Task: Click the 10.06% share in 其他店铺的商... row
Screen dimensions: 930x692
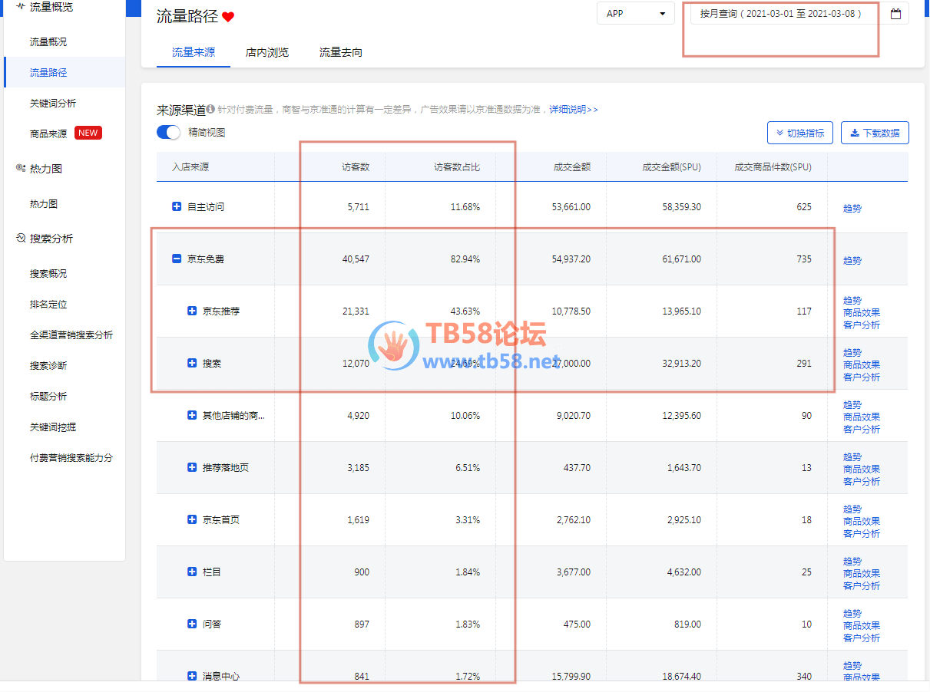Action: [465, 416]
